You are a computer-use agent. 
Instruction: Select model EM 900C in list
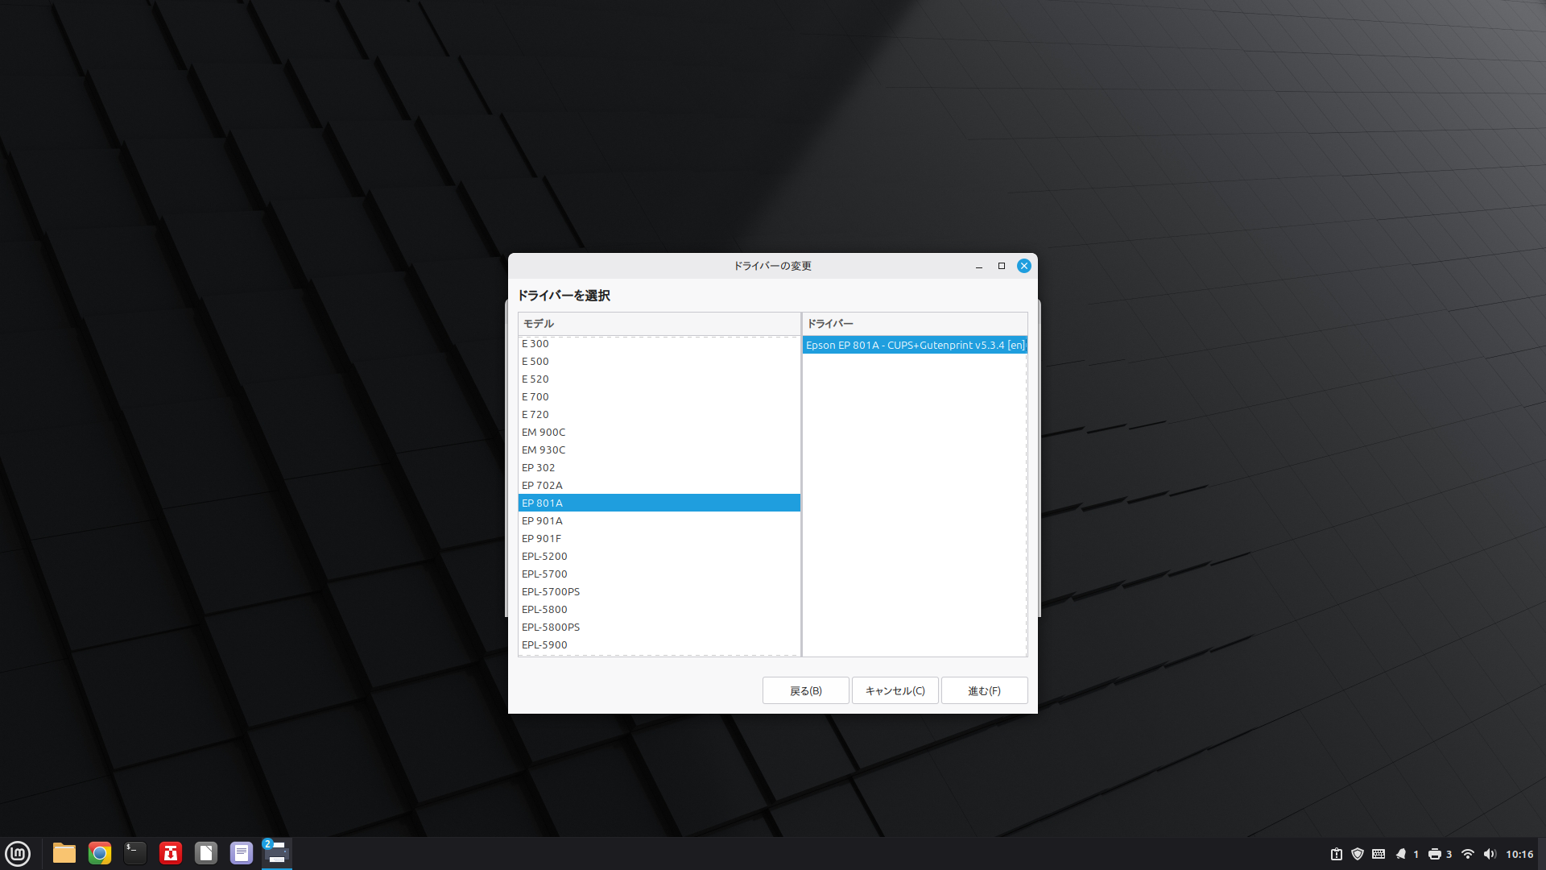[544, 433]
